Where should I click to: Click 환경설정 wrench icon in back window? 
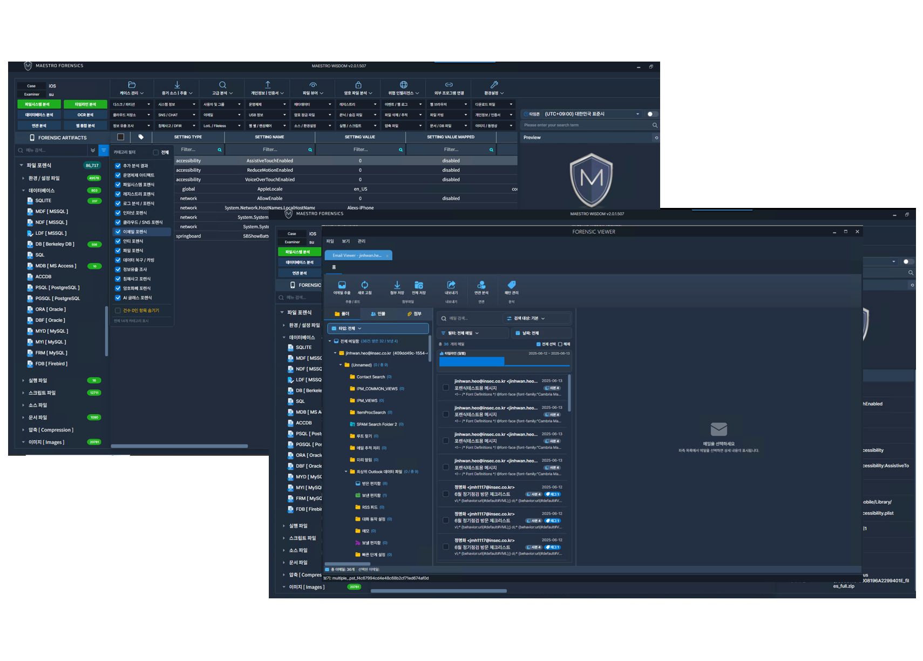click(494, 85)
